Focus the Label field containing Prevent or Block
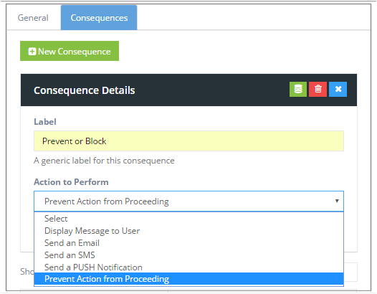 click(x=188, y=141)
